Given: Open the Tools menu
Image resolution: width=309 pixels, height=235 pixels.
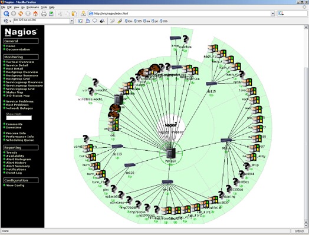Looking at the screenshot, I should (x=44, y=7).
